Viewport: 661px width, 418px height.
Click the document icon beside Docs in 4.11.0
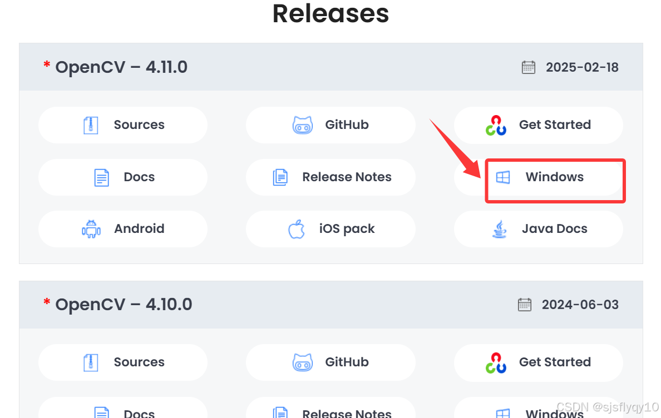[101, 178]
